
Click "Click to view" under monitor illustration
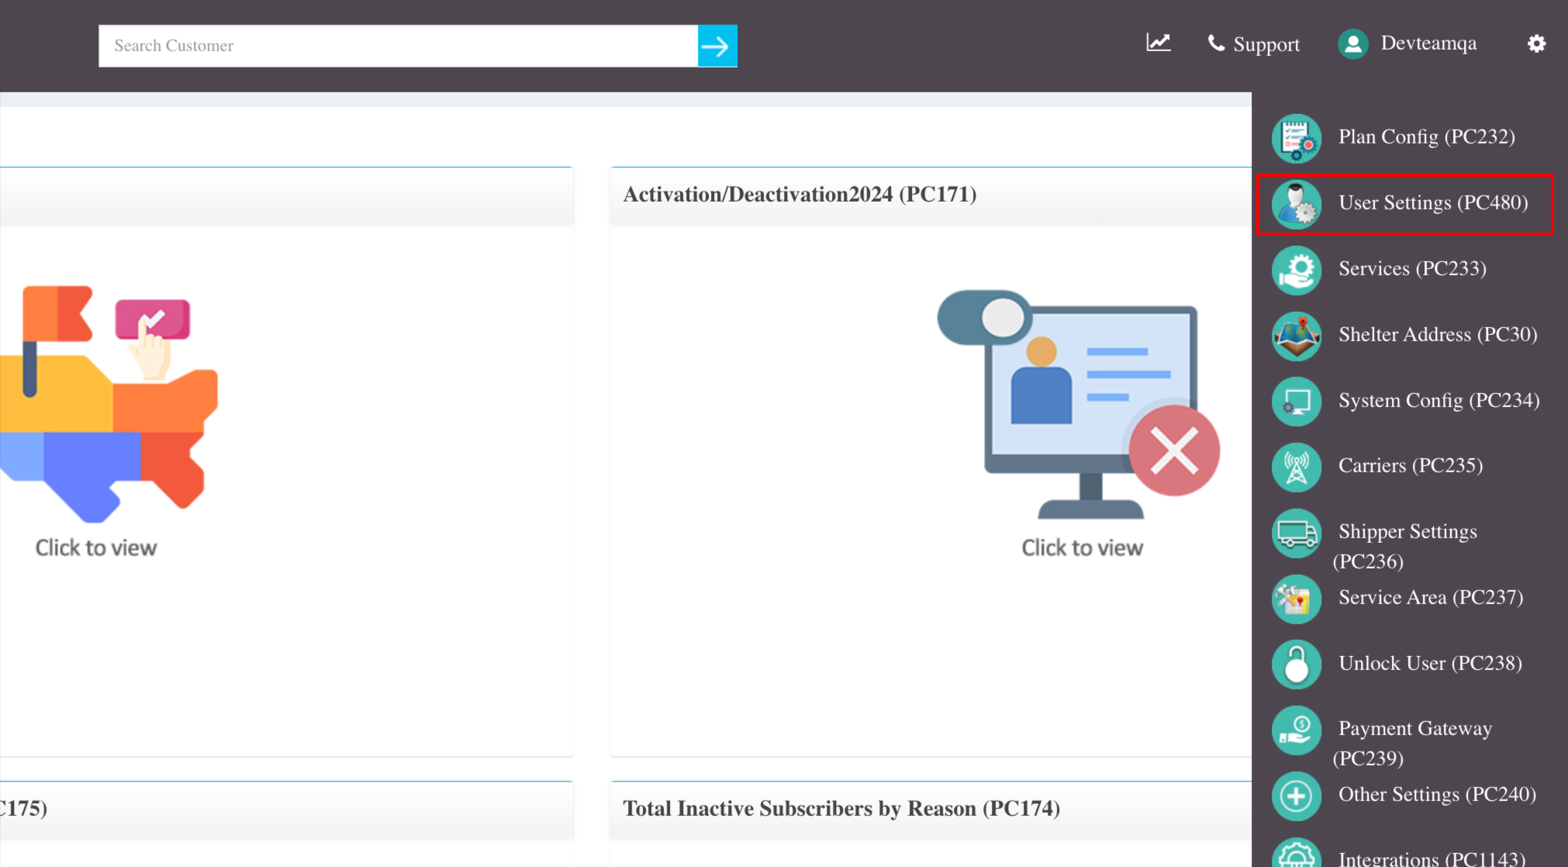(x=1082, y=547)
